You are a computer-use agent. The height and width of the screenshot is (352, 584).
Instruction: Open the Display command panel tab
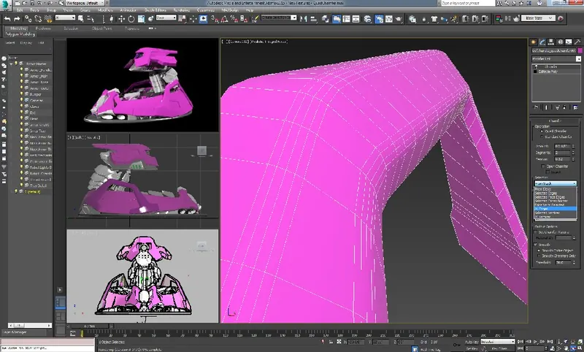tap(569, 42)
